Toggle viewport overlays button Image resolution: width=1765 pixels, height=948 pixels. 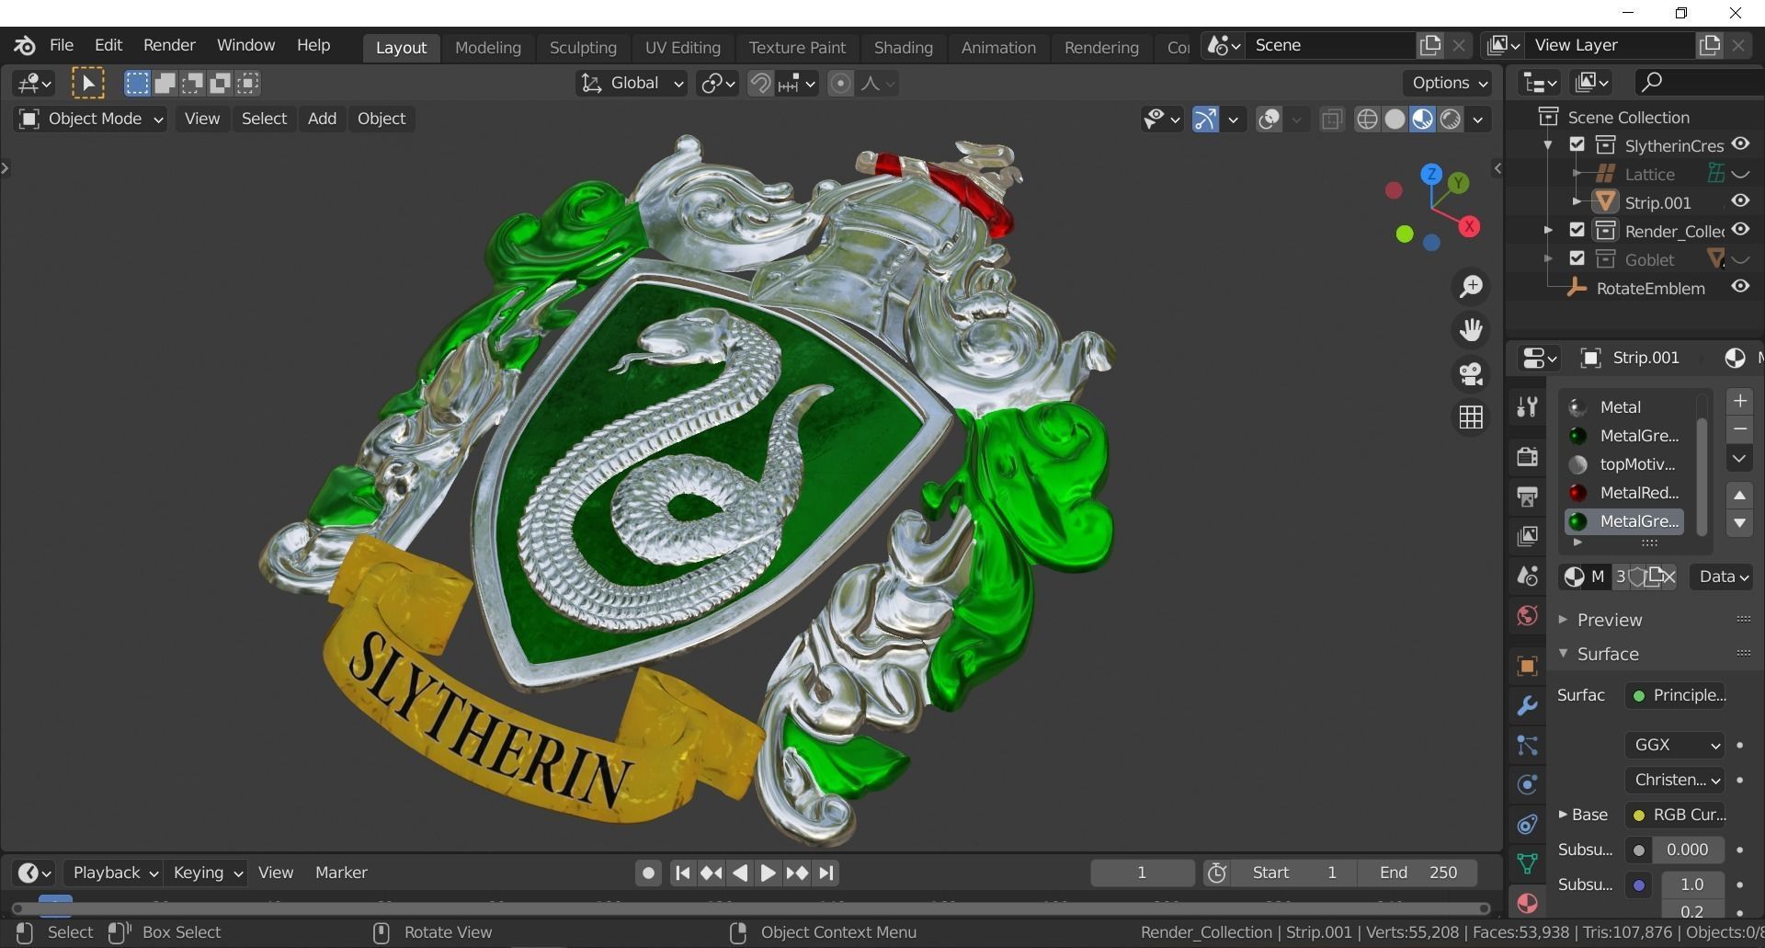(x=1269, y=120)
